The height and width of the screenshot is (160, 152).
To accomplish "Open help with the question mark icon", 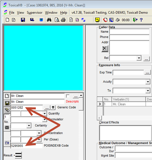I will [141, 20].
